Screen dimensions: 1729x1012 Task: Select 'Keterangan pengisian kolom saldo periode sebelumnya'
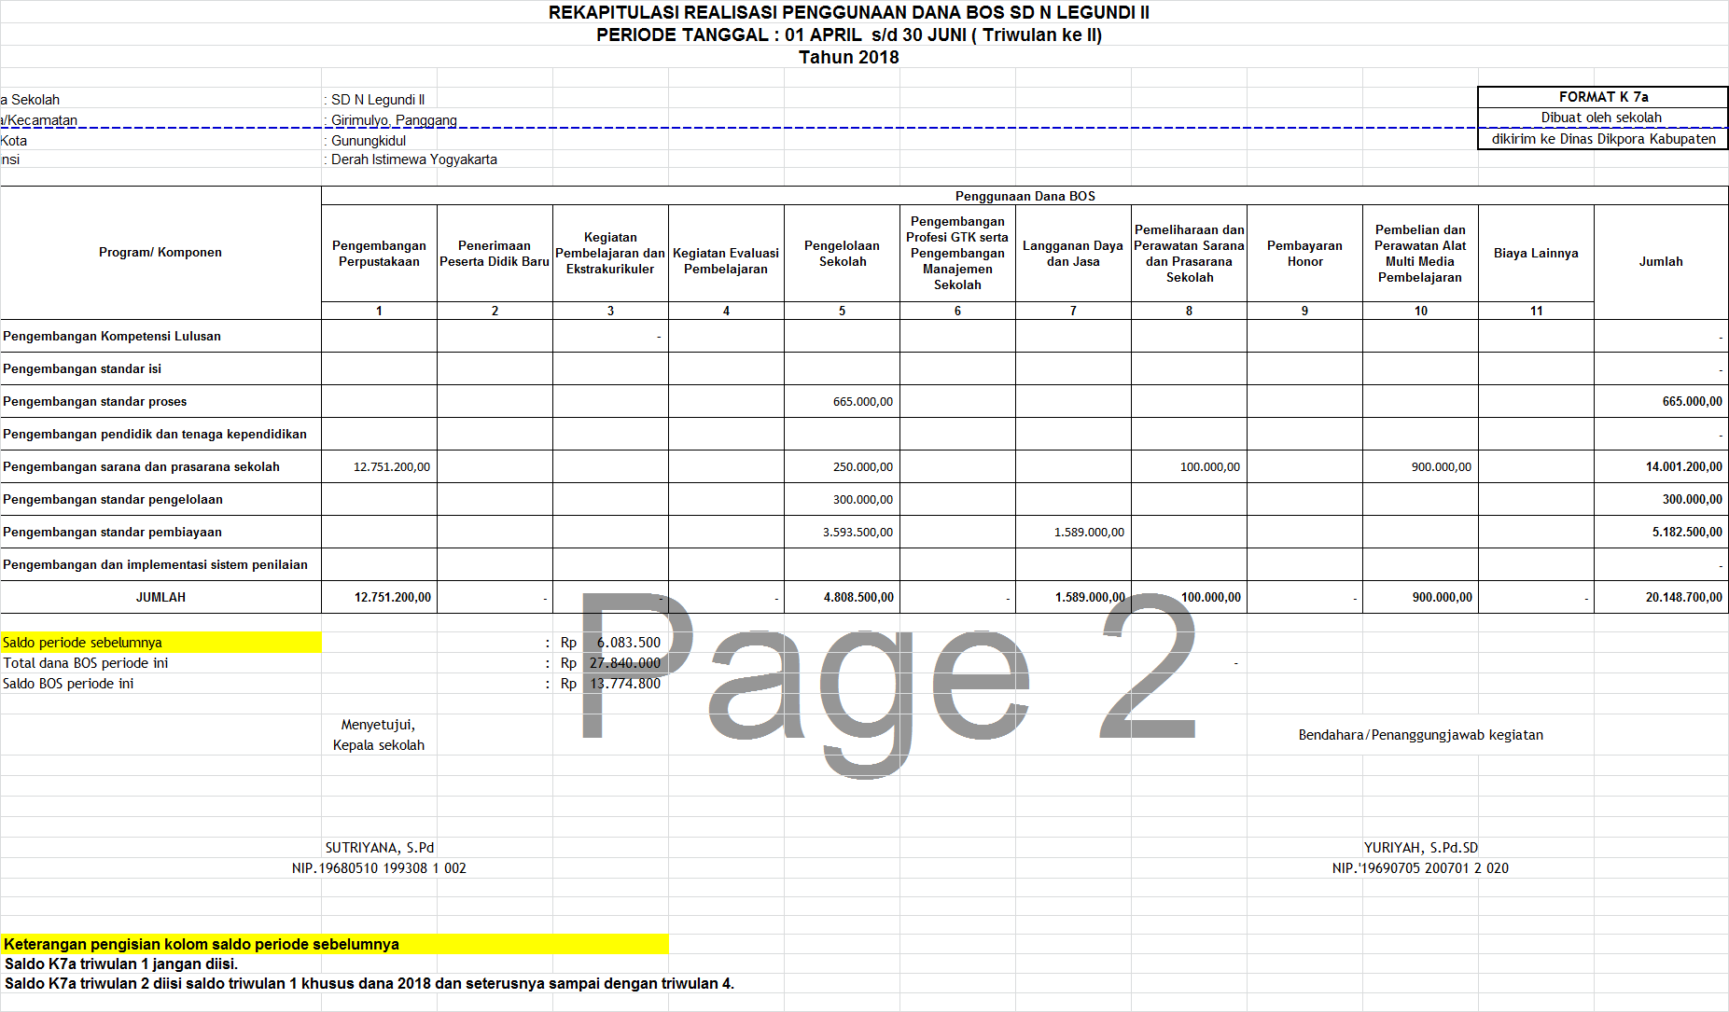[x=335, y=944]
